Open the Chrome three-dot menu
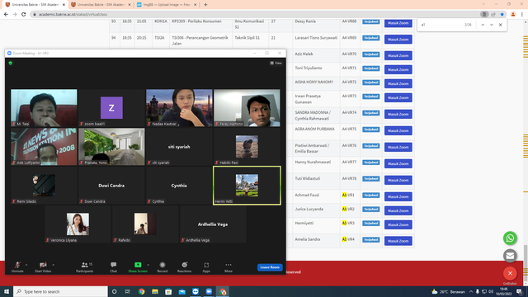Image resolution: width=528 pixels, height=297 pixels. 522,15
